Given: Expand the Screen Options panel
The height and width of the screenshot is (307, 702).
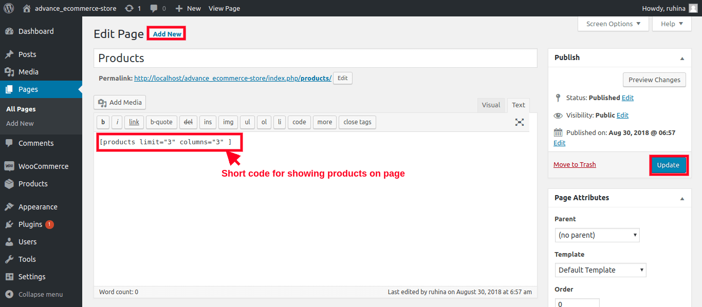Looking at the screenshot, I should 613,24.
